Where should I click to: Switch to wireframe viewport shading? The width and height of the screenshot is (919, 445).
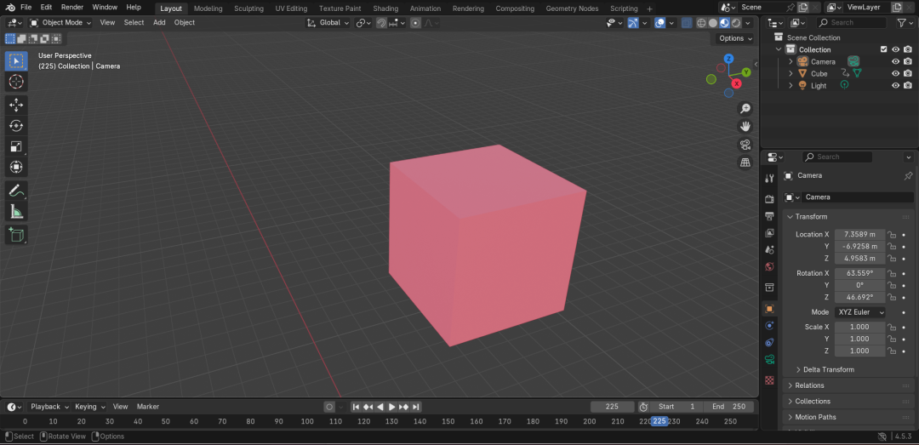tap(701, 23)
